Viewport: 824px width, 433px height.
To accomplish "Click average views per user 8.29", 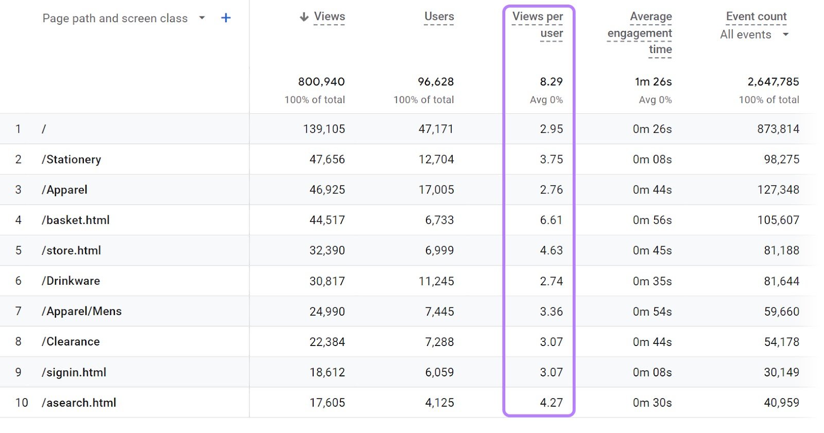I will [x=551, y=82].
